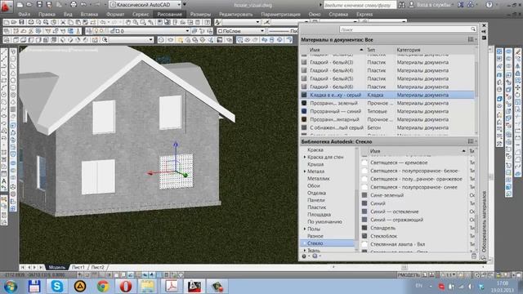This screenshot has width=523, height=294.
Task: Switch to the Лист1 layout tab
Action: 78,267
